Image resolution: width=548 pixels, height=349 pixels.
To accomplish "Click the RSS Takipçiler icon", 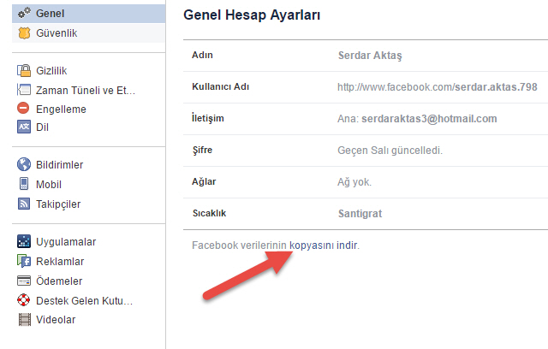I will pos(24,204).
